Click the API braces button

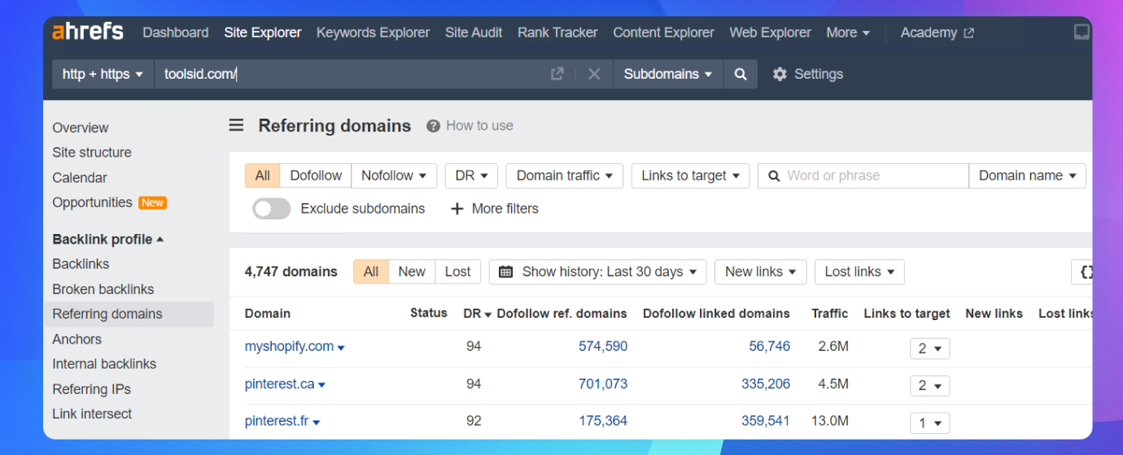(x=1082, y=272)
